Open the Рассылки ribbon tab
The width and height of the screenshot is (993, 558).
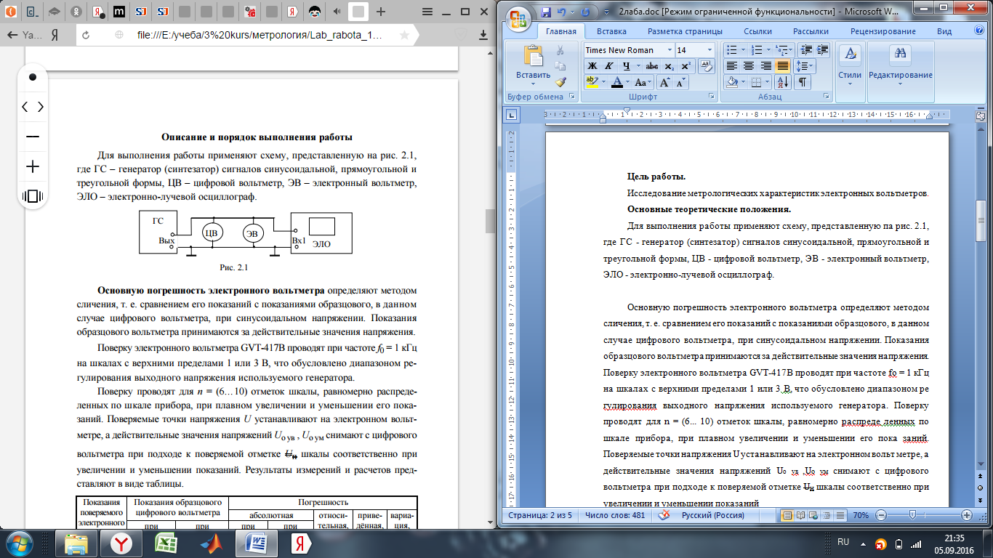[811, 31]
